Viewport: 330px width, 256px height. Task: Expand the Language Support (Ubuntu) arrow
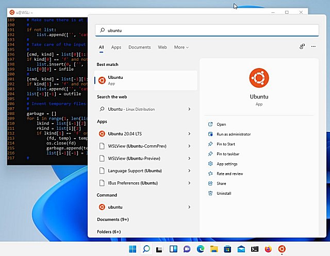click(189, 170)
